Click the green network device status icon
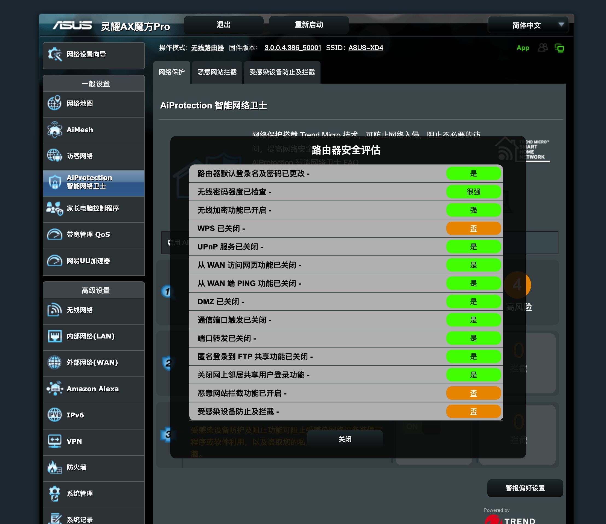This screenshot has height=524, width=606. click(x=560, y=48)
